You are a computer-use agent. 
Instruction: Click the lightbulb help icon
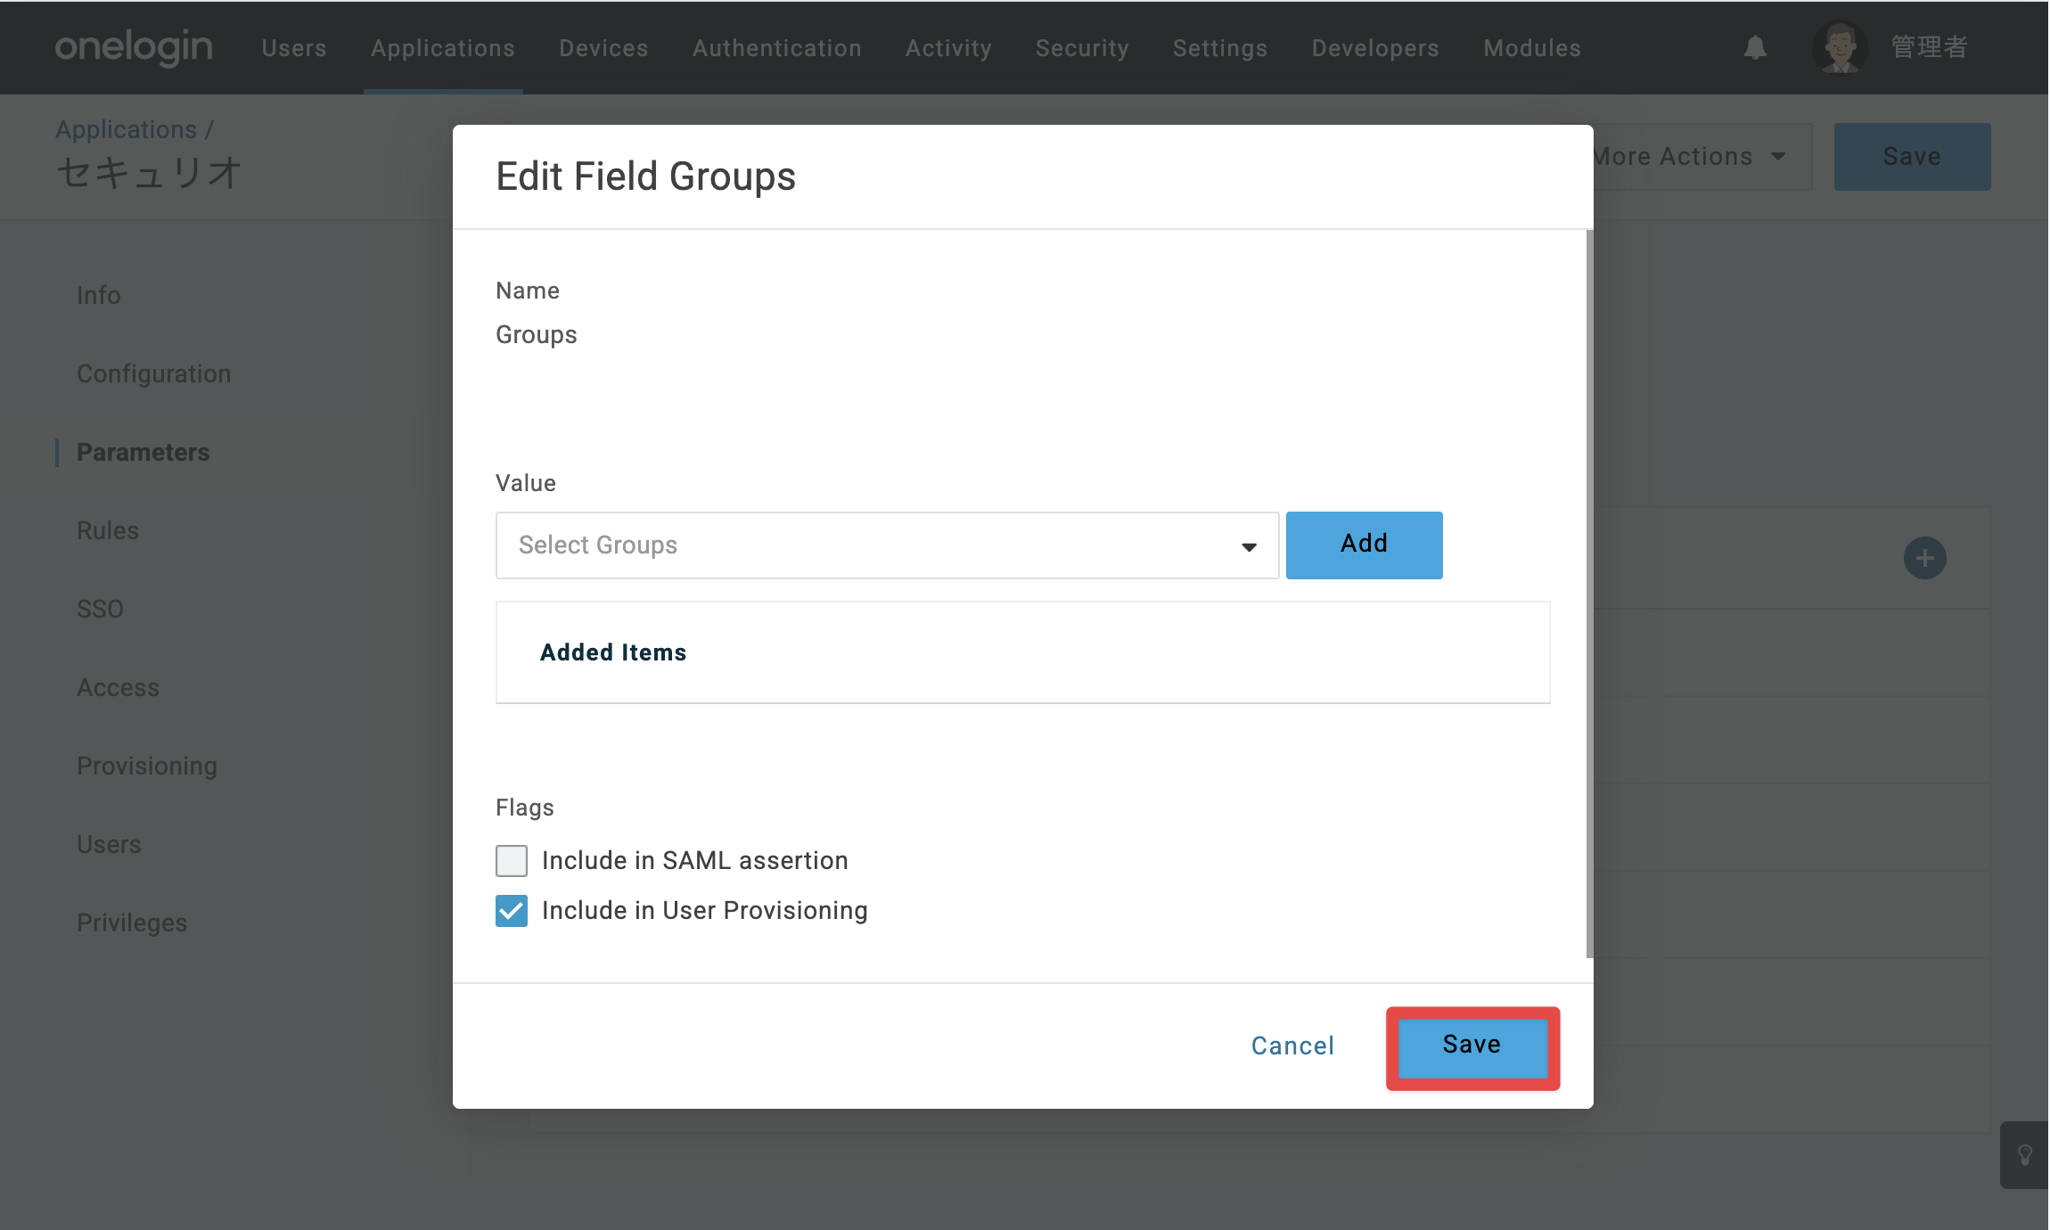click(x=2025, y=1155)
